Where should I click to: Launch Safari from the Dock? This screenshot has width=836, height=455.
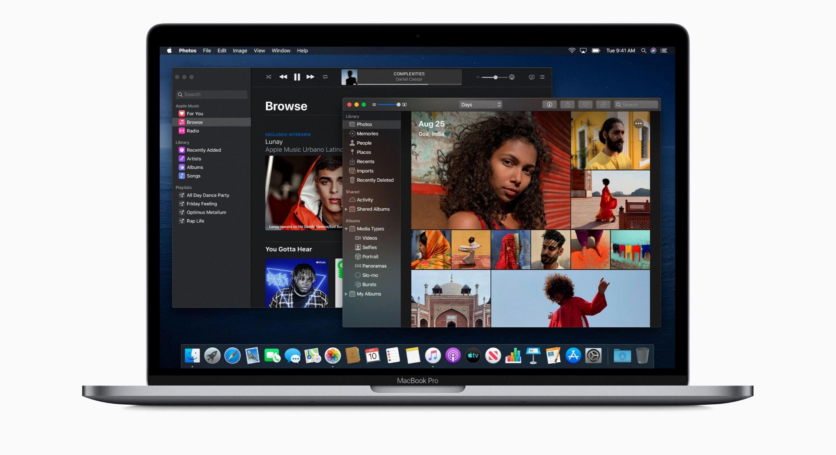(232, 356)
